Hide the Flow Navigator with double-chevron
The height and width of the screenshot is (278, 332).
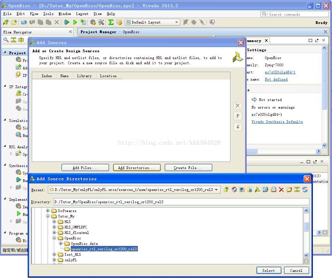70,32
